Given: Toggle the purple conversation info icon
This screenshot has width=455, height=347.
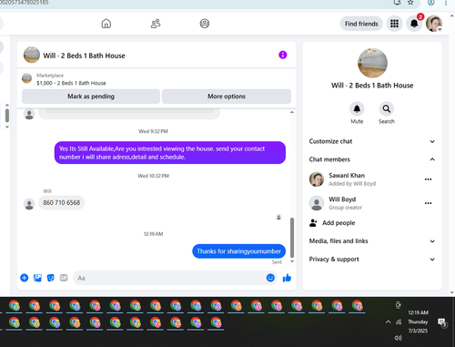Looking at the screenshot, I should pyautogui.click(x=283, y=55).
